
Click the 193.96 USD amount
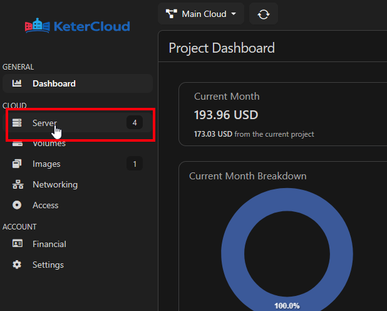click(x=226, y=115)
